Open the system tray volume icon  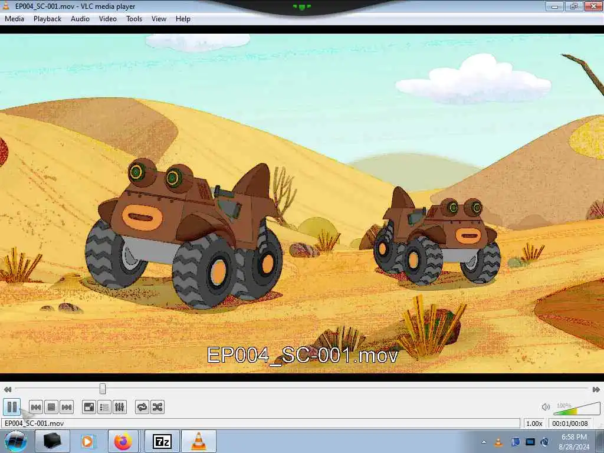(544, 442)
